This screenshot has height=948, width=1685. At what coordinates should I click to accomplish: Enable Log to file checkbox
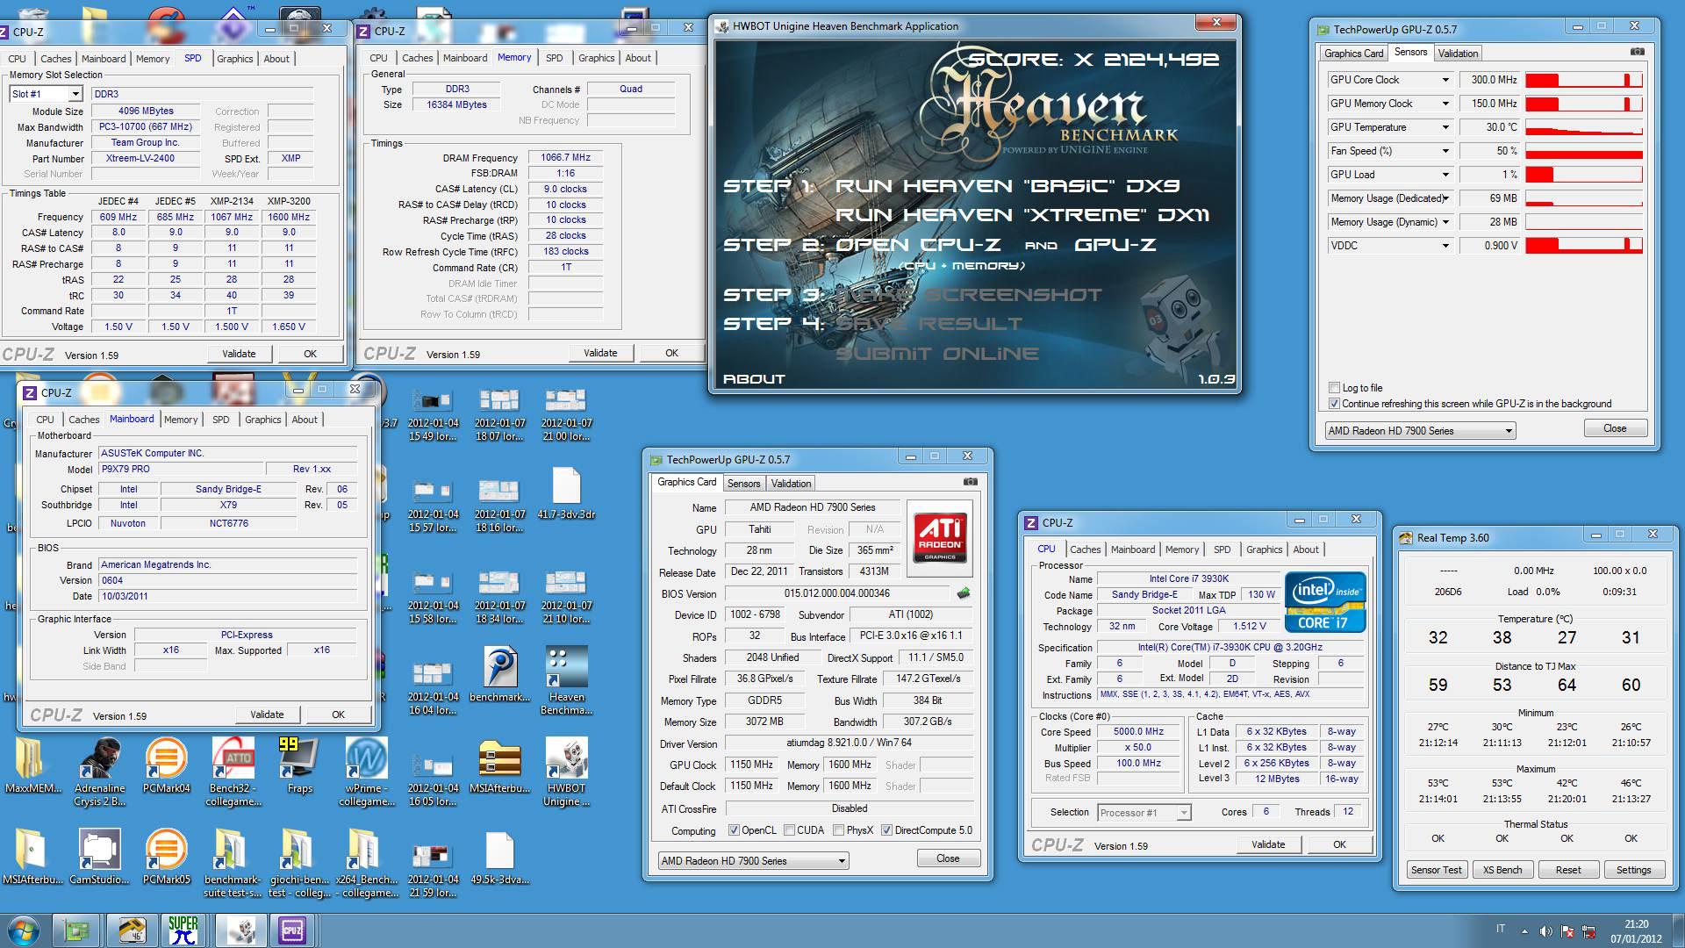1334,388
